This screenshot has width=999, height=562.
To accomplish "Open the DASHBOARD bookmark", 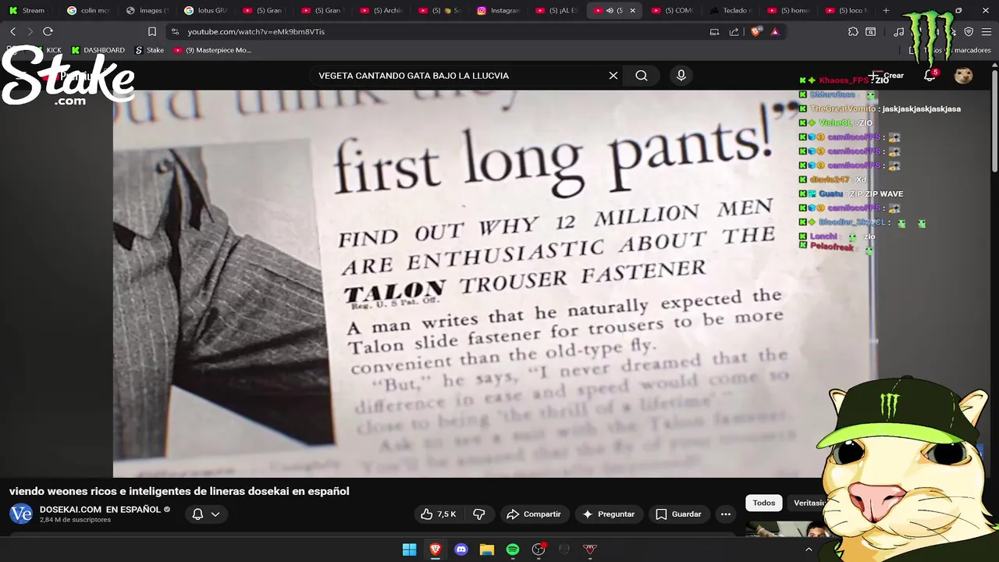I will click(x=98, y=50).
